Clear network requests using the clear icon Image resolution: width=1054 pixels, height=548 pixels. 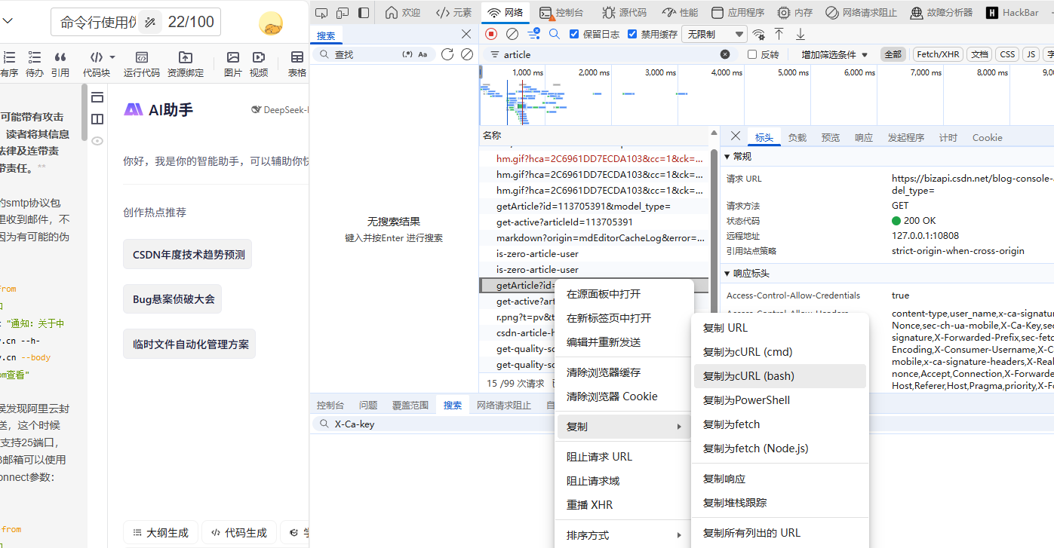(512, 34)
